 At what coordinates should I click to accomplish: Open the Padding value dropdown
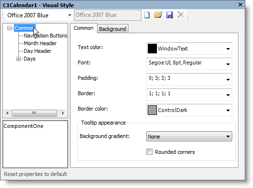coord(228,80)
